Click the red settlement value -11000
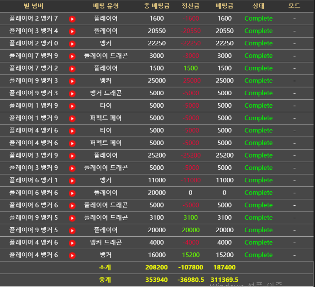The width and height of the screenshot is (315, 287). tap(190, 180)
